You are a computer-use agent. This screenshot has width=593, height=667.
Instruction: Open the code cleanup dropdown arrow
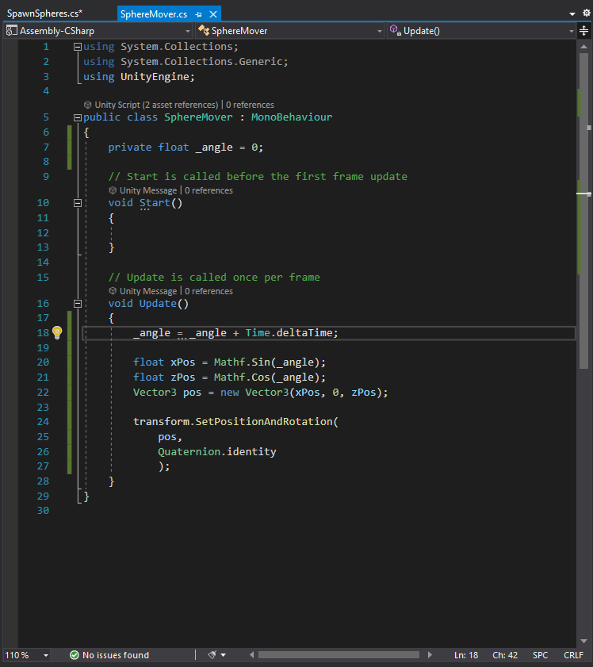[224, 655]
